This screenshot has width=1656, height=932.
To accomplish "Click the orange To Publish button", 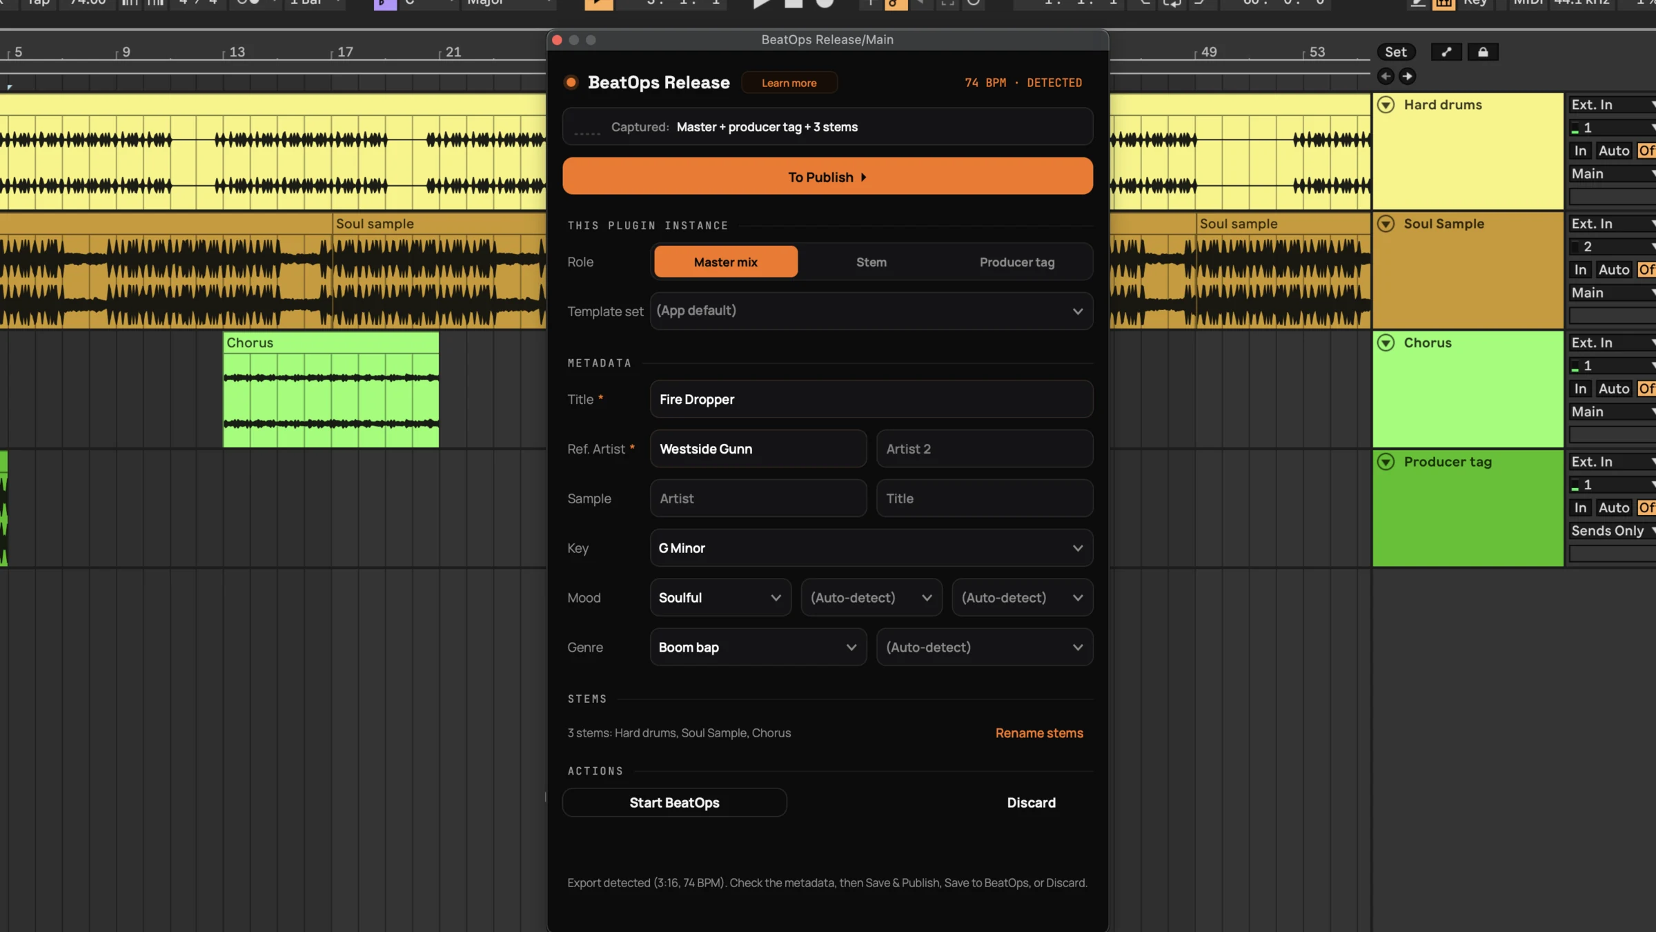I will point(827,177).
